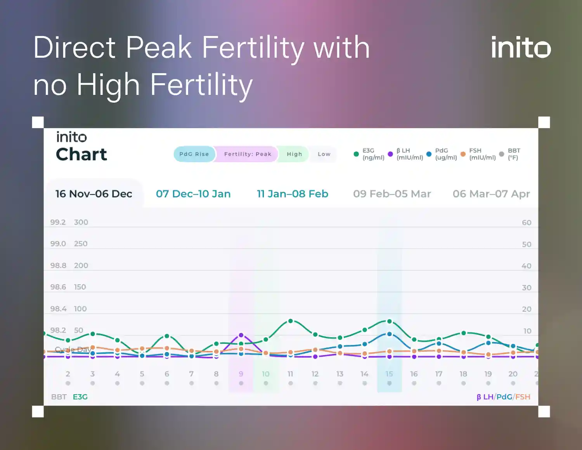Open the 16 Nov–06 Dec cycle tab
The image size is (582, 450).
tap(94, 194)
